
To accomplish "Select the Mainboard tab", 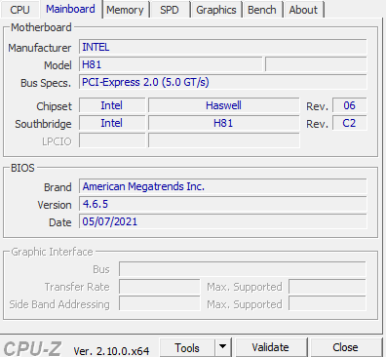I will tap(70, 9).
